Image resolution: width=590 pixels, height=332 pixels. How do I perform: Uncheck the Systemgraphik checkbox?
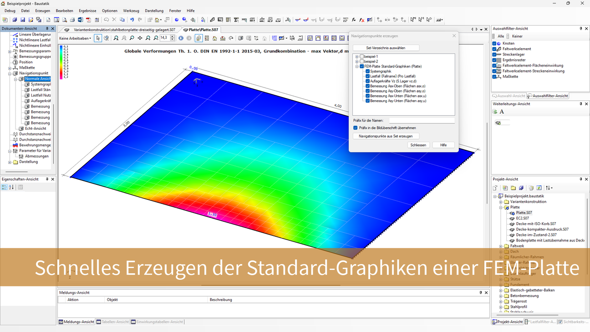[x=367, y=72]
